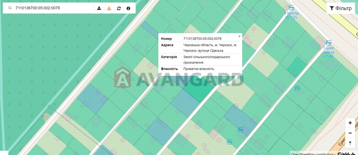Click the Власність label in popup

(169, 69)
